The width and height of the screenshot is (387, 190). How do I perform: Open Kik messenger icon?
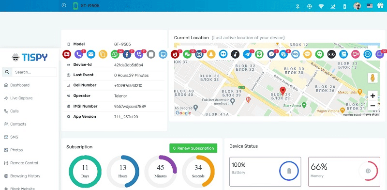coord(331,54)
